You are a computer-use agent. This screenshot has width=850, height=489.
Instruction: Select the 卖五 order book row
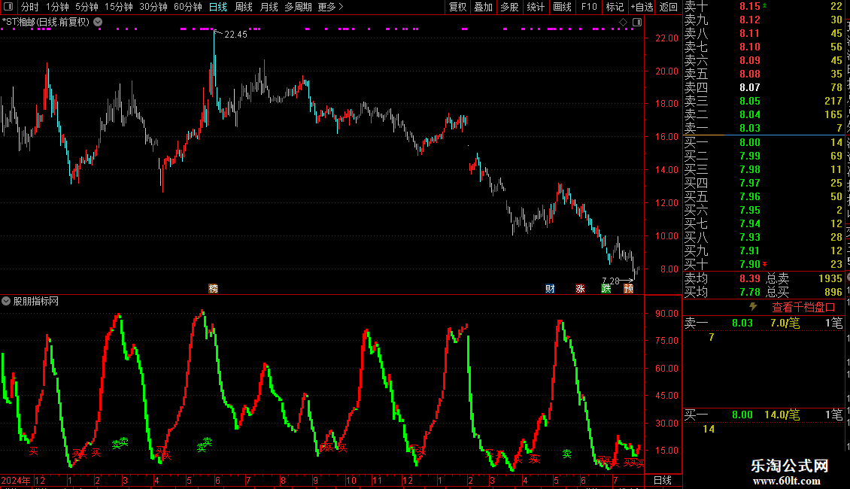coord(763,74)
